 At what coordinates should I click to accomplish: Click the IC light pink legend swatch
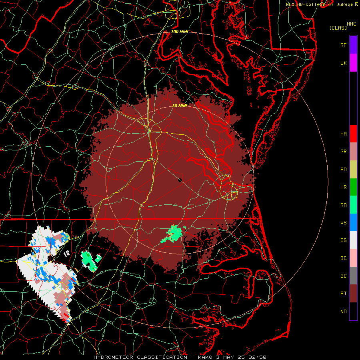[353, 258]
